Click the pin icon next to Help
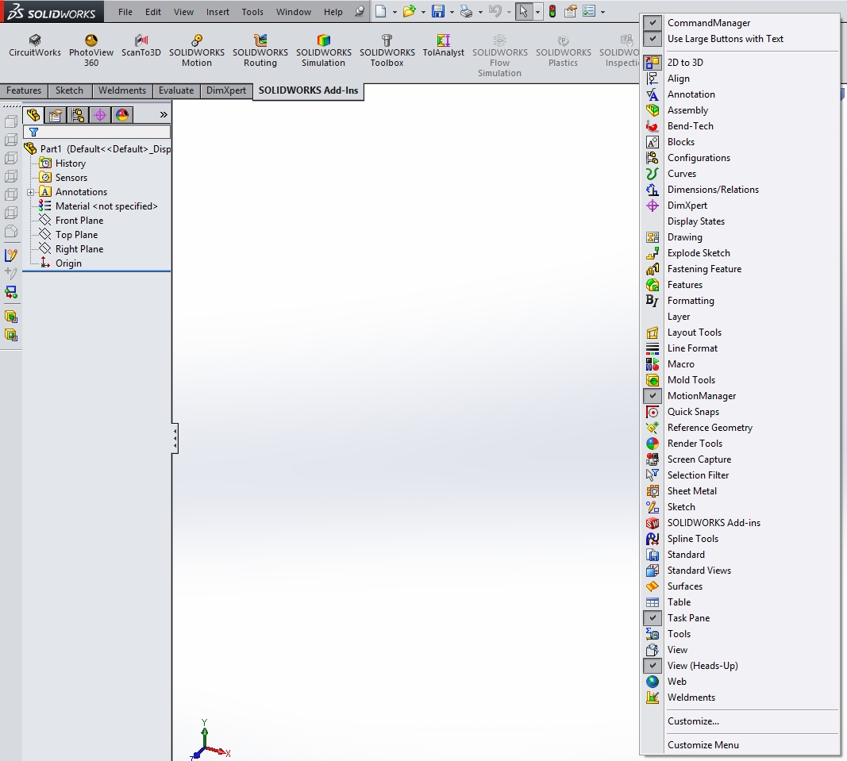This screenshot has height=761, width=847. point(360,11)
